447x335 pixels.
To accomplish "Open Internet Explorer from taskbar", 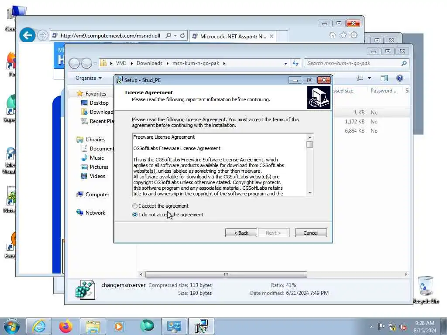I will [x=39, y=326].
